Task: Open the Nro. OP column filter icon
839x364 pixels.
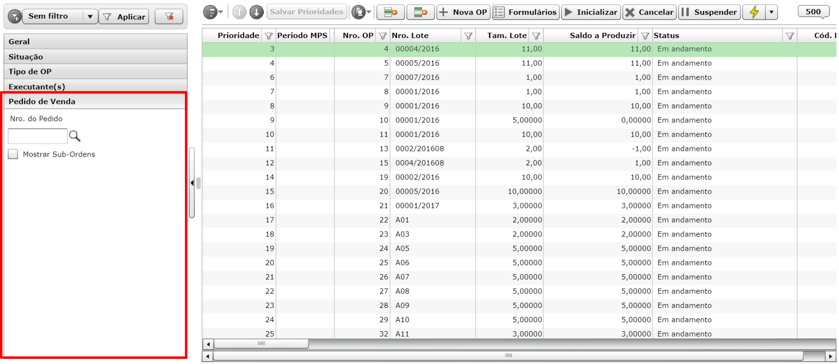Action: 383,36
